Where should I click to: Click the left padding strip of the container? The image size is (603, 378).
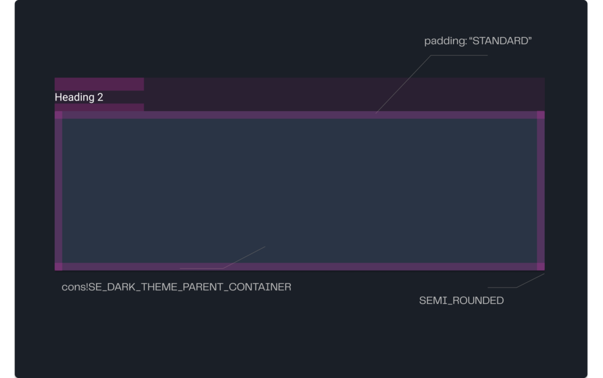click(58, 190)
